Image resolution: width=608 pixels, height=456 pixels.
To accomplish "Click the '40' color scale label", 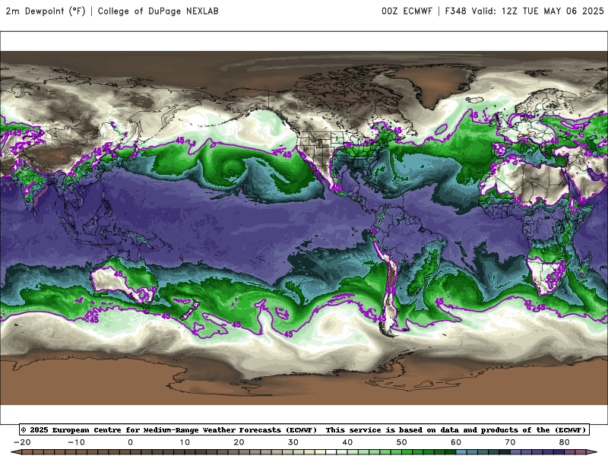I will pyautogui.click(x=347, y=442).
